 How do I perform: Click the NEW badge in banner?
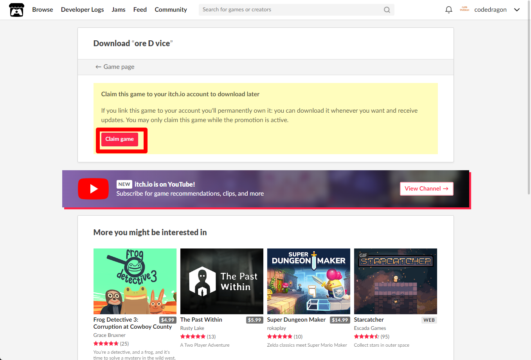click(x=124, y=184)
